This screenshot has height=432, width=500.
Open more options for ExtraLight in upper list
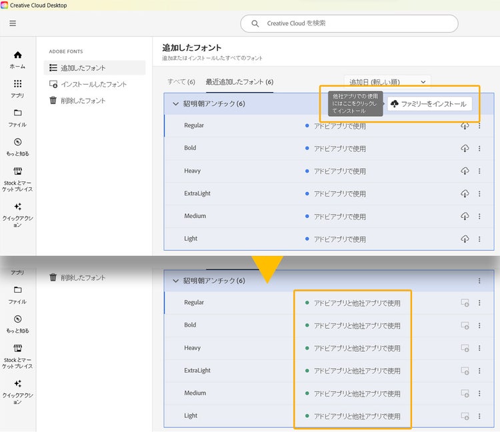click(479, 193)
